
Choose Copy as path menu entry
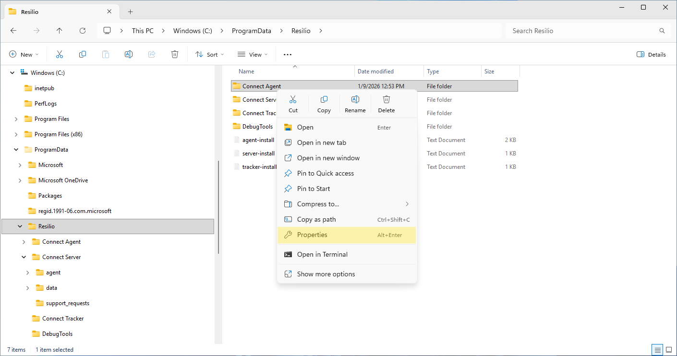click(x=316, y=220)
